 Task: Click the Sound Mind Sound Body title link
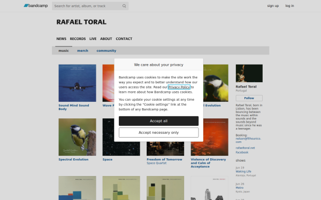(74, 107)
